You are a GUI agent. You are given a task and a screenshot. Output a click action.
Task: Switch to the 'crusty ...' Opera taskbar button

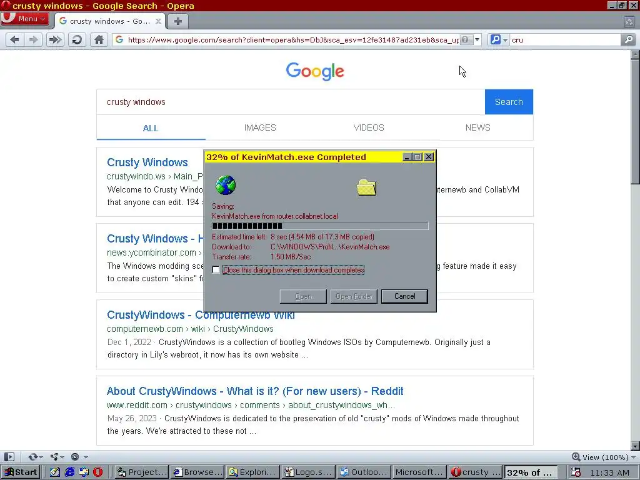point(475,472)
